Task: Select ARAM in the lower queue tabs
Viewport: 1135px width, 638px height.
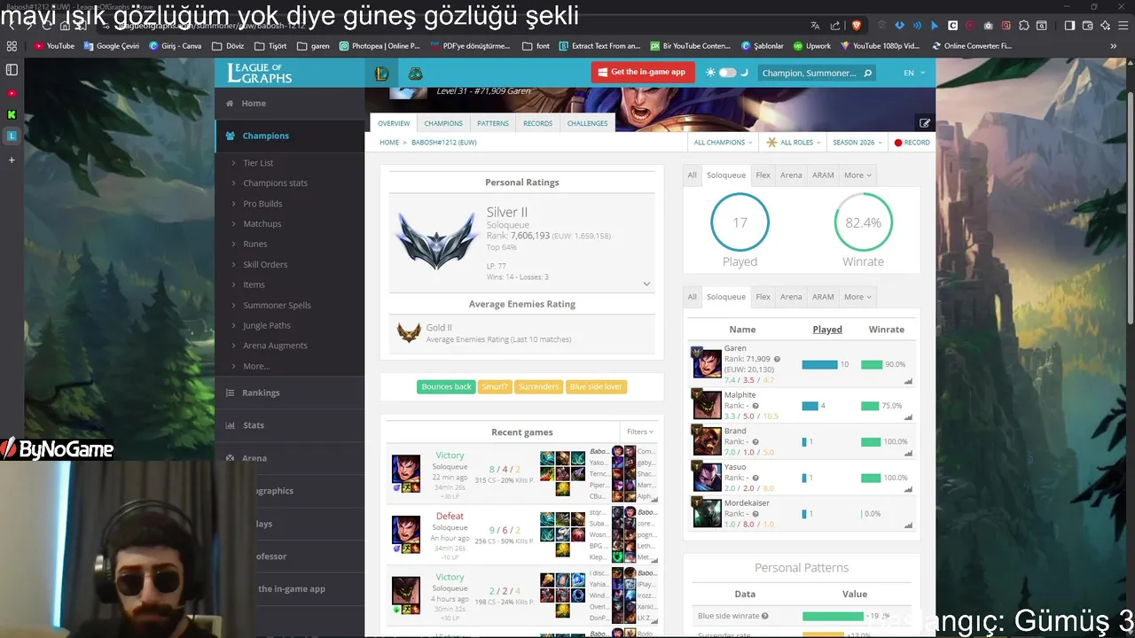Action: [823, 297]
